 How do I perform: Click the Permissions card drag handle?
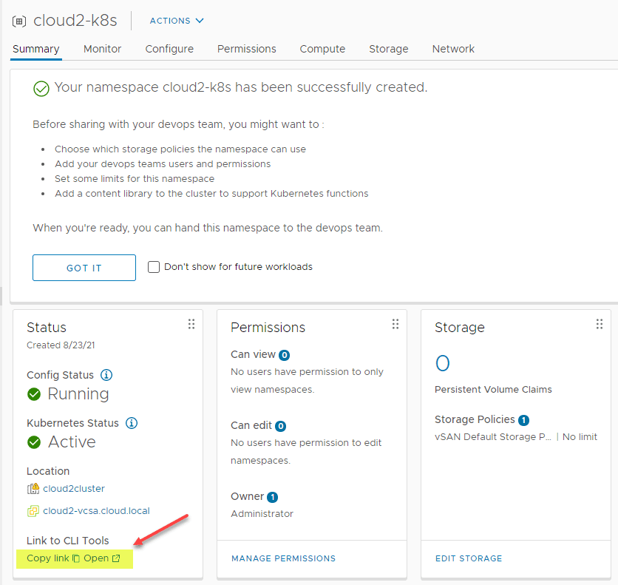coord(395,324)
